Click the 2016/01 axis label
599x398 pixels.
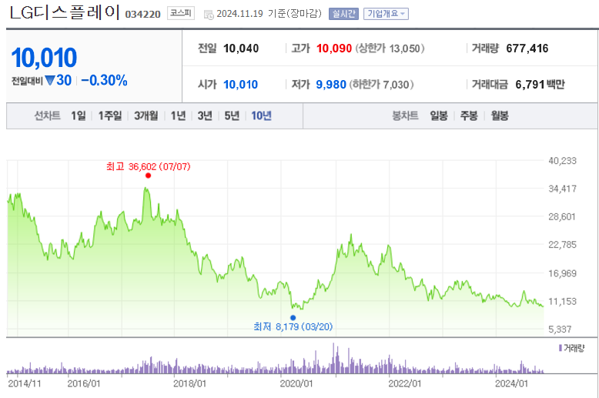pos(84,383)
